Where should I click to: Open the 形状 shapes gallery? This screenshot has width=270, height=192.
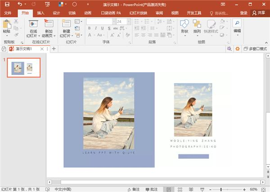[184, 28]
